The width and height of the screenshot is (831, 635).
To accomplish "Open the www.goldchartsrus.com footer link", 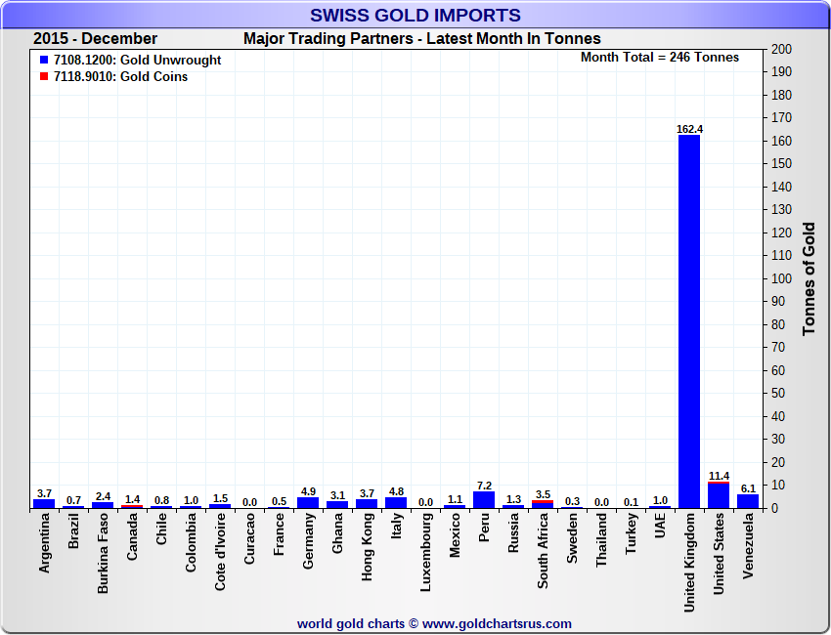I will 497,623.
